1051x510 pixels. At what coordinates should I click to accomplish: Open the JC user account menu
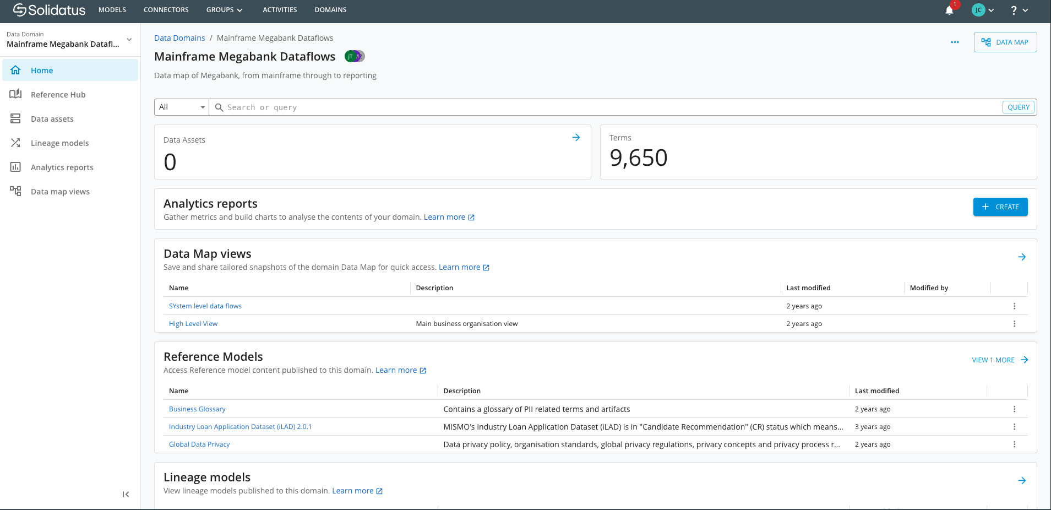983,10
